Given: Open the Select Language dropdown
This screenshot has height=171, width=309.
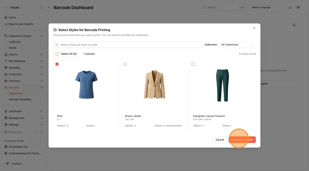Looking at the screenshot, I should [x=267, y=7].
